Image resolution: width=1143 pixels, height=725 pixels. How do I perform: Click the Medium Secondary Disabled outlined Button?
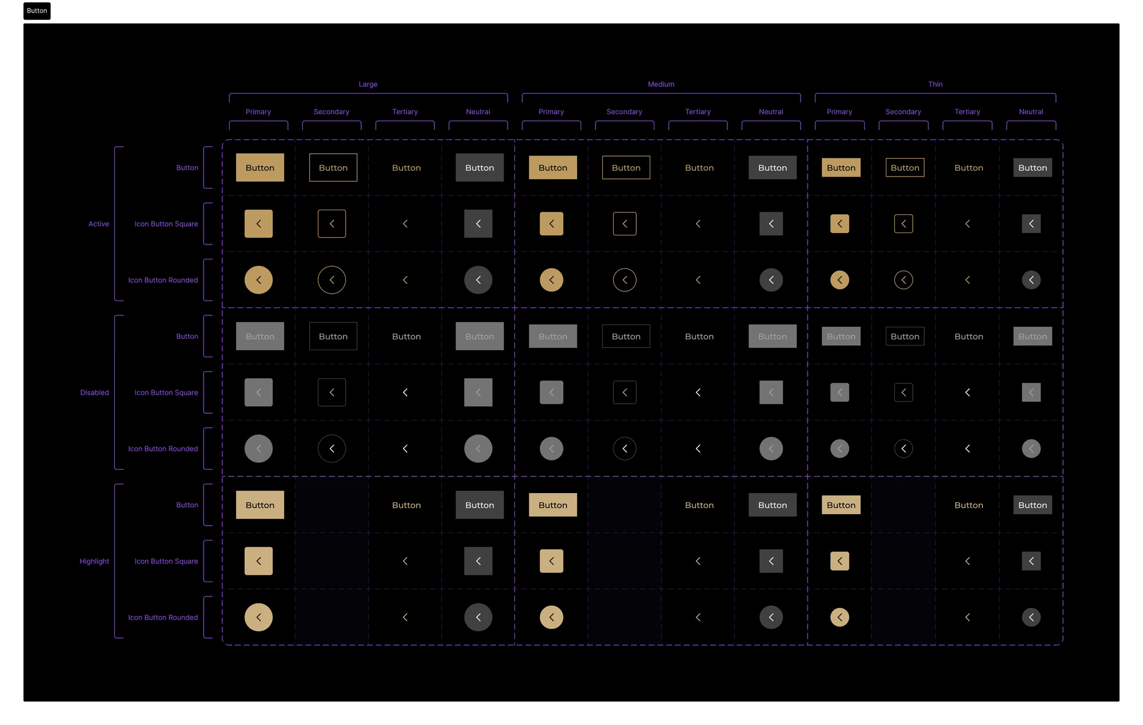click(626, 337)
